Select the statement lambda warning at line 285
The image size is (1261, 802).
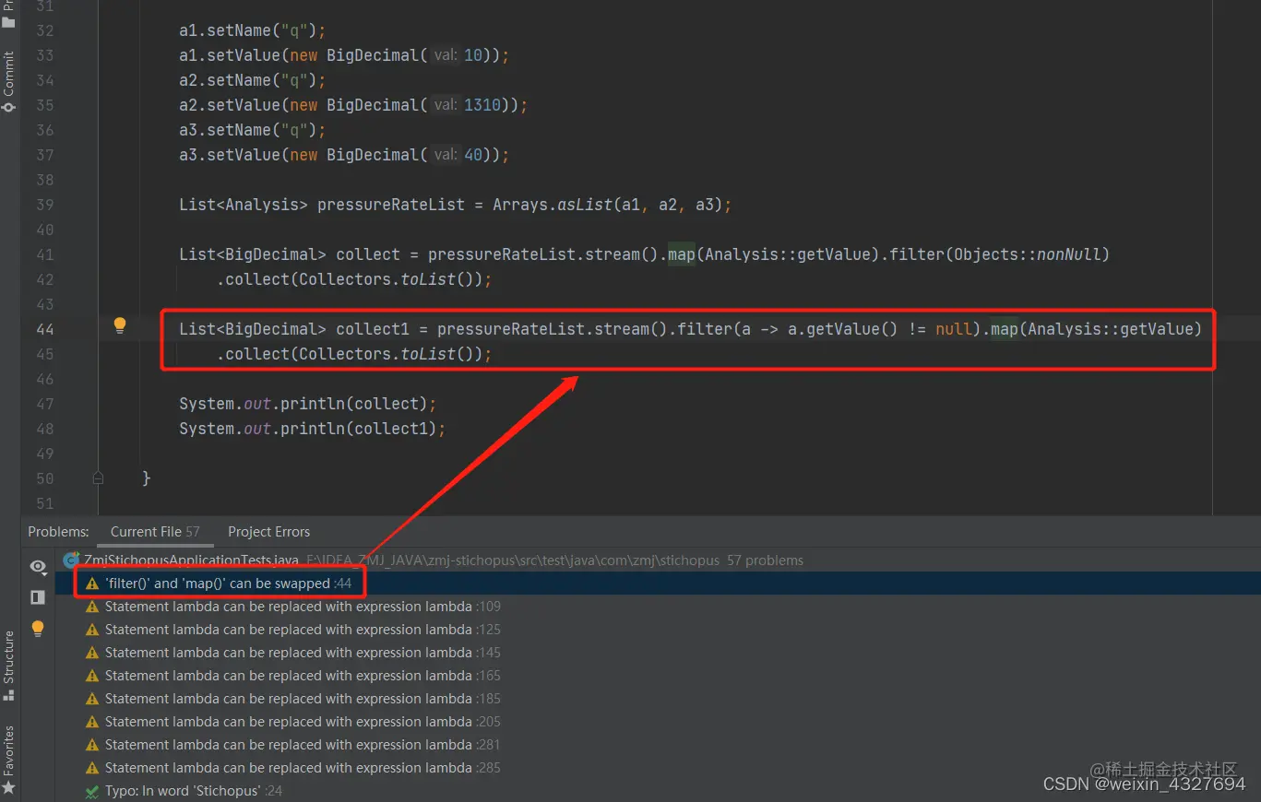(658, 768)
